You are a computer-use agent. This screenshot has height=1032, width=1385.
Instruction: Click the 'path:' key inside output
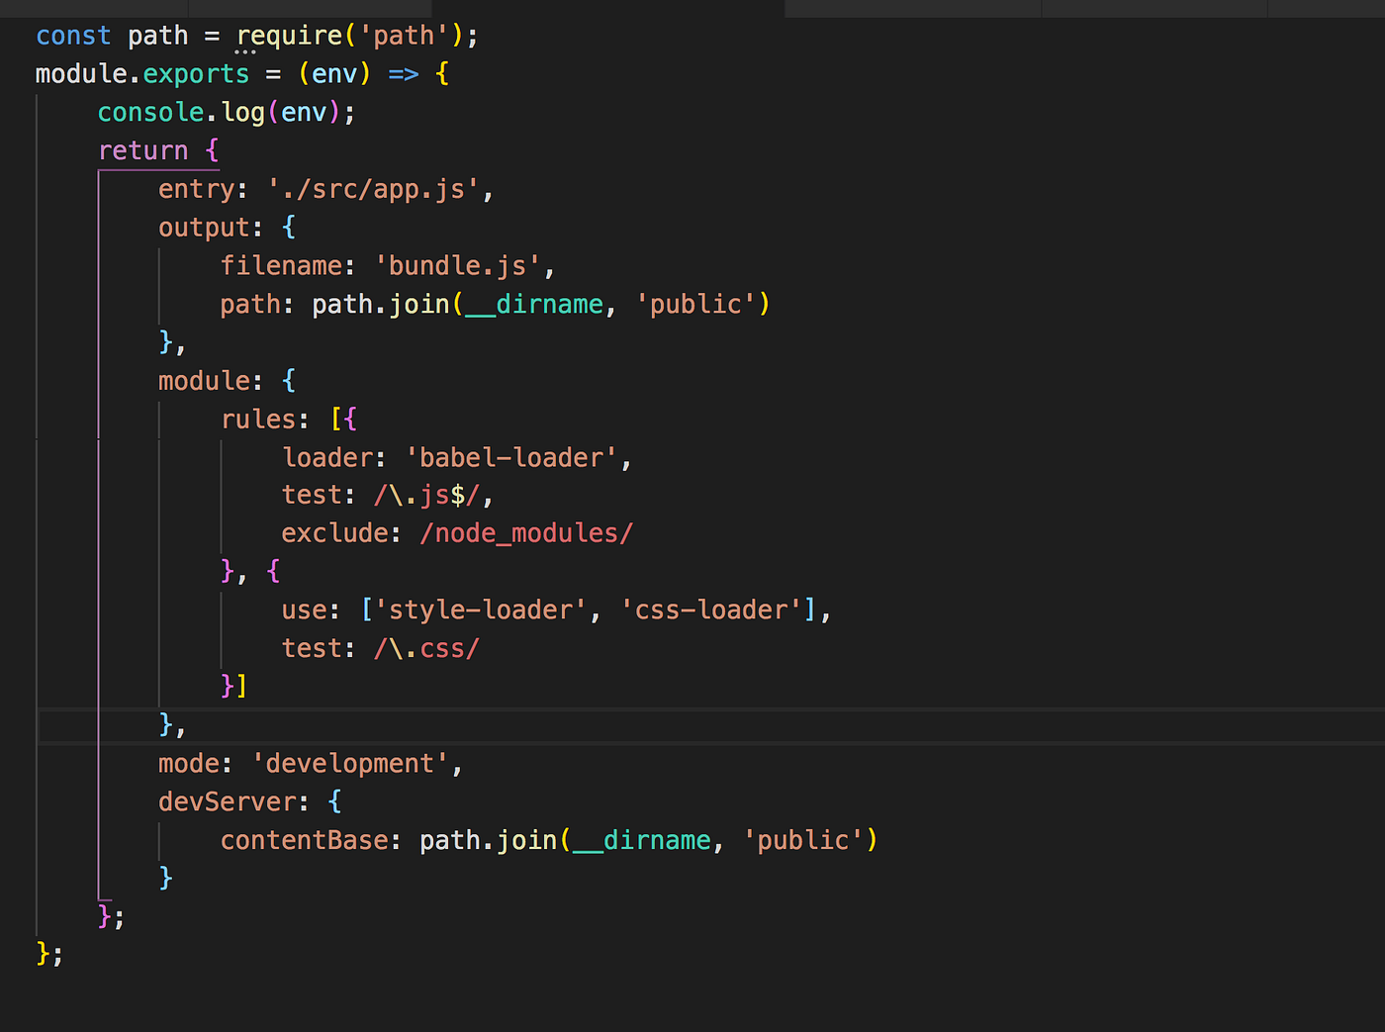point(257,304)
